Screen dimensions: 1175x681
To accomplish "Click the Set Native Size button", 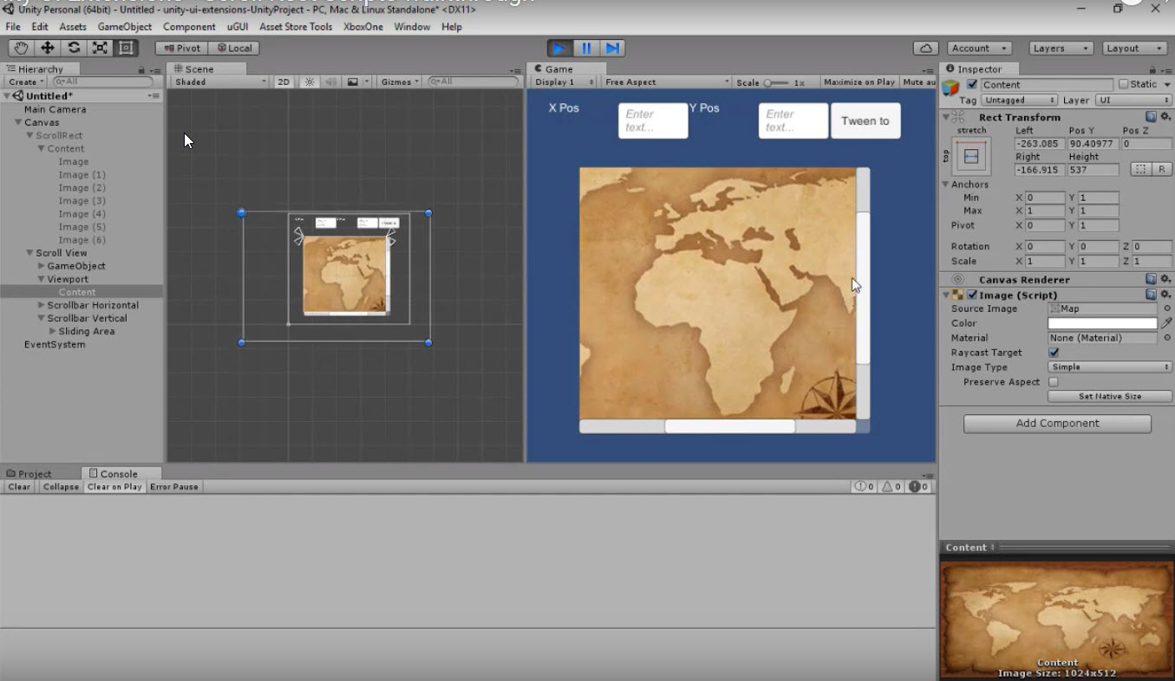I will coord(1109,397).
